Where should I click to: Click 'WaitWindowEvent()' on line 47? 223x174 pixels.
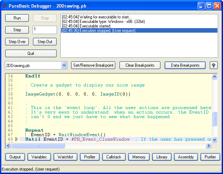click(x=82, y=135)
